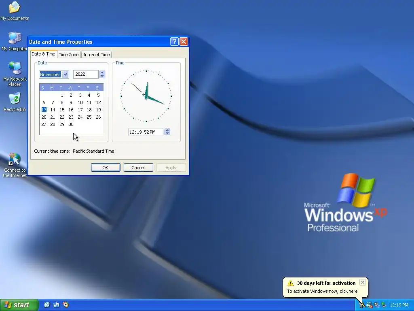Select day 11 in the calendar
The width and height of the screenshot is (414, 311).
[x=89, y=102]
